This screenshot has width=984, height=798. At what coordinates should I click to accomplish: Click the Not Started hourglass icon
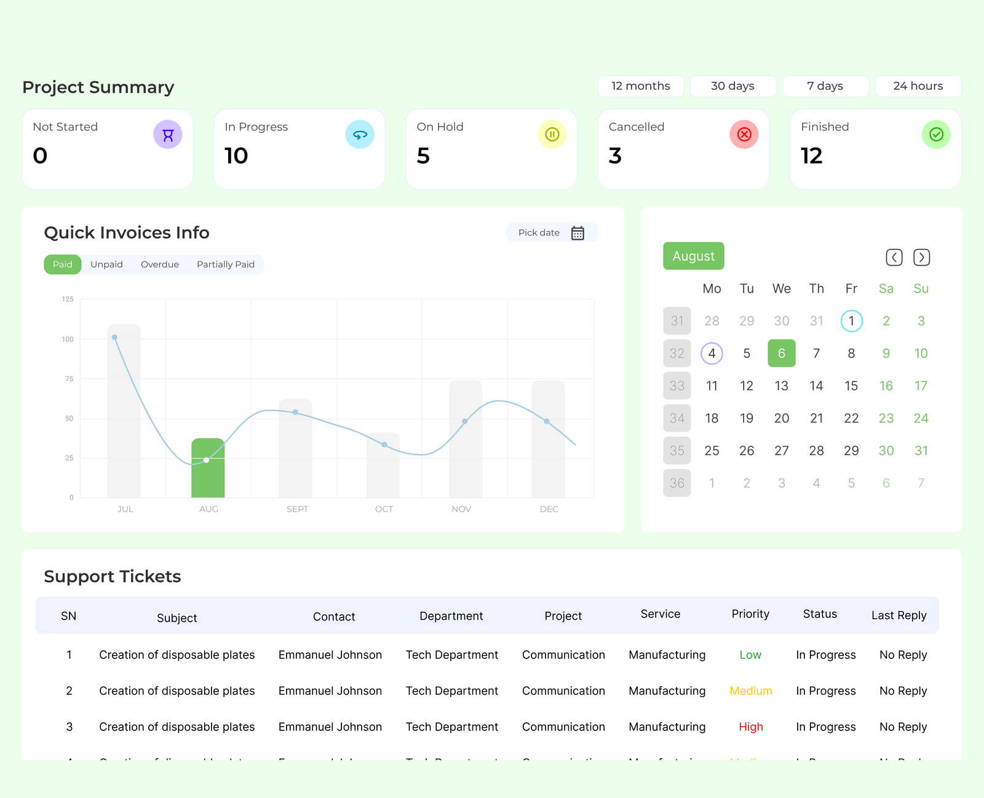click(167, 135)
